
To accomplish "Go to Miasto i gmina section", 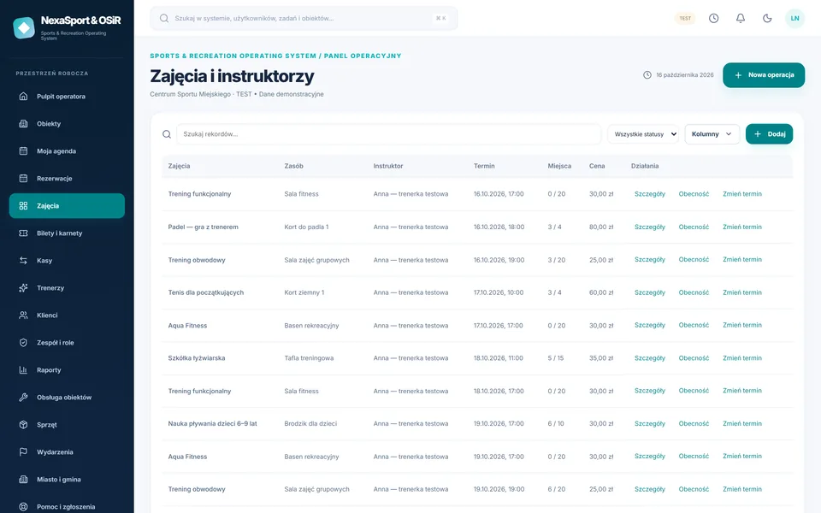I will (x=67, y=480).
